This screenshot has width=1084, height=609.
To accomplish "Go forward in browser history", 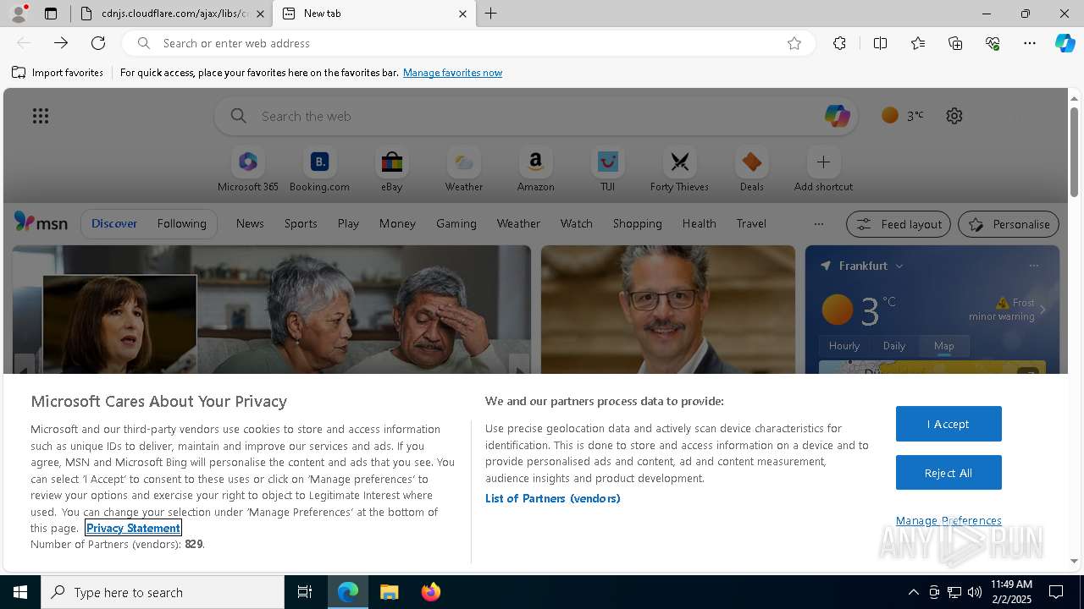I will [61, 43].
